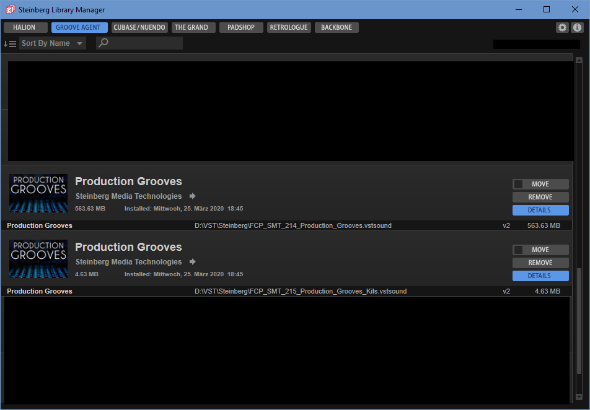Click the first Production Grooves thumbnail image
Screen dimensions: 590x410
pos(38,193)
